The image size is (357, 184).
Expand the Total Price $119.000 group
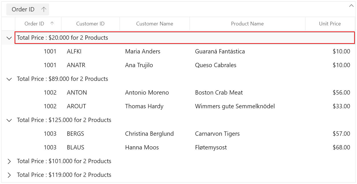point(9,175)
